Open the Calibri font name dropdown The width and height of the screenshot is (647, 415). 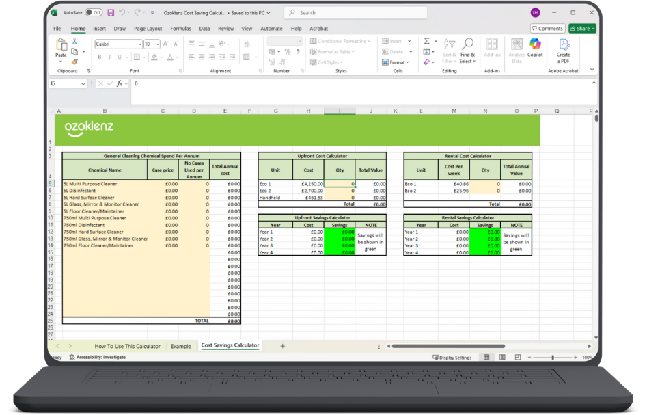click(140, 44)
